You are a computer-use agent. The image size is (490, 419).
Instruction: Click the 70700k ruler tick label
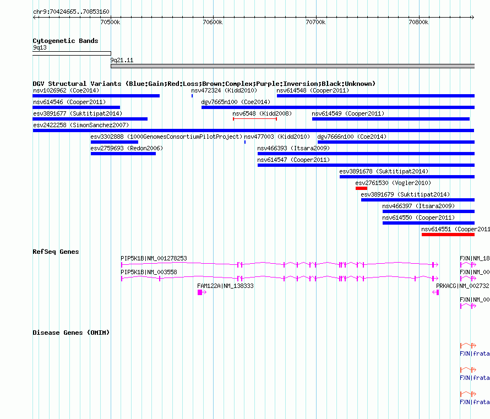click(315, 22)
